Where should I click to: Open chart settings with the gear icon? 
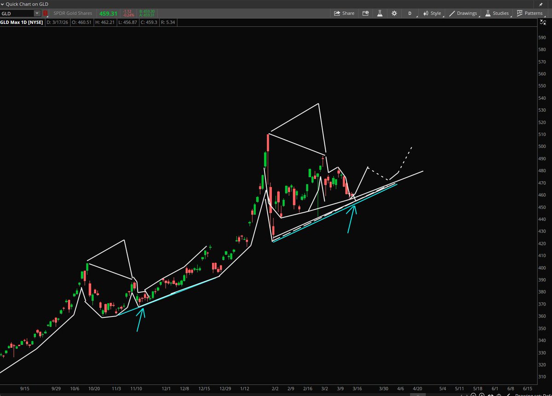(394, 13)
